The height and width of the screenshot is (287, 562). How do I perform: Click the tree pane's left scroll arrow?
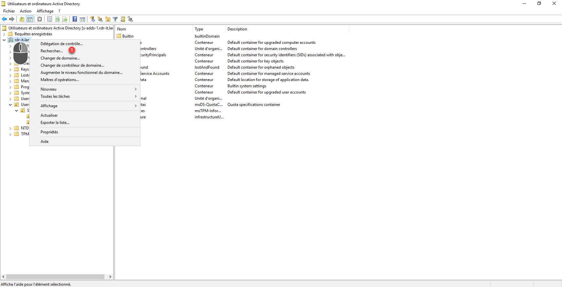pyautogui.click(x=3, y=277)
